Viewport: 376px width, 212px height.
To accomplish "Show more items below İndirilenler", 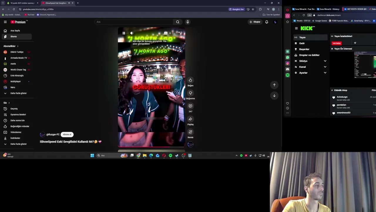I will point(16,144).
